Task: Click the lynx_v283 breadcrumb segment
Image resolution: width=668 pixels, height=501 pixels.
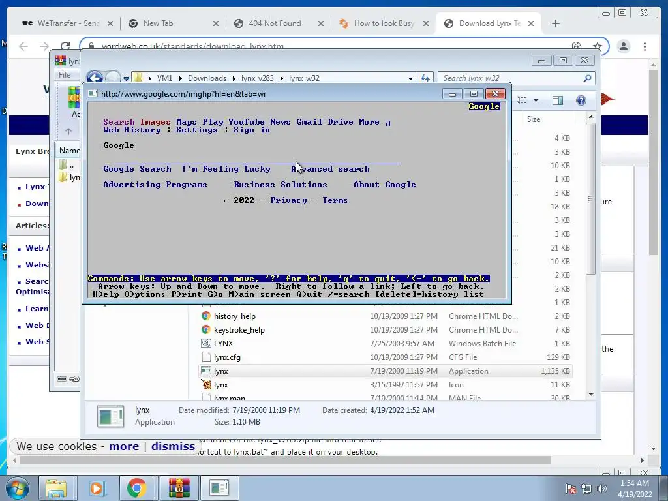Action: [x=257, y=78]
